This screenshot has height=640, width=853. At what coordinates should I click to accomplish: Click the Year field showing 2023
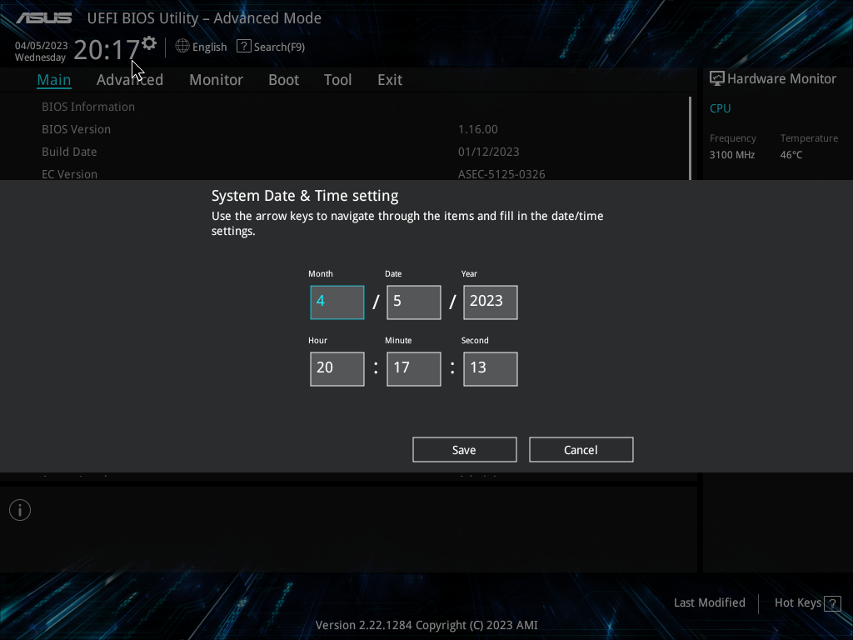tap(490, 302)
